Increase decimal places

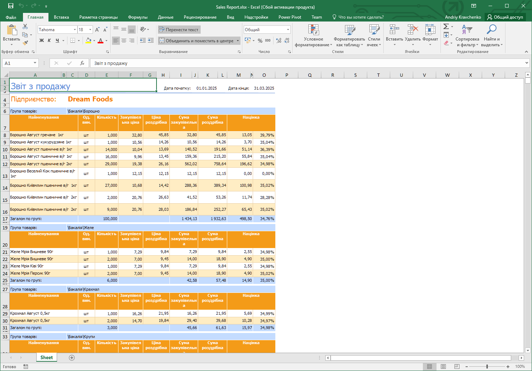279,41
